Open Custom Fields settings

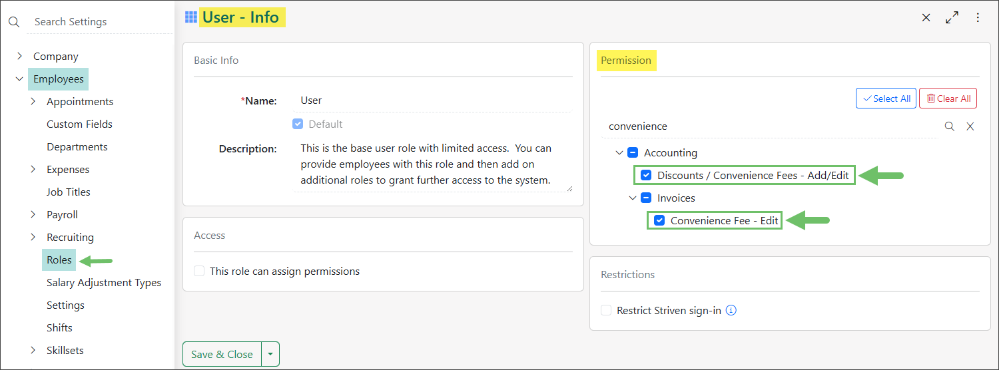click(79, 124)
